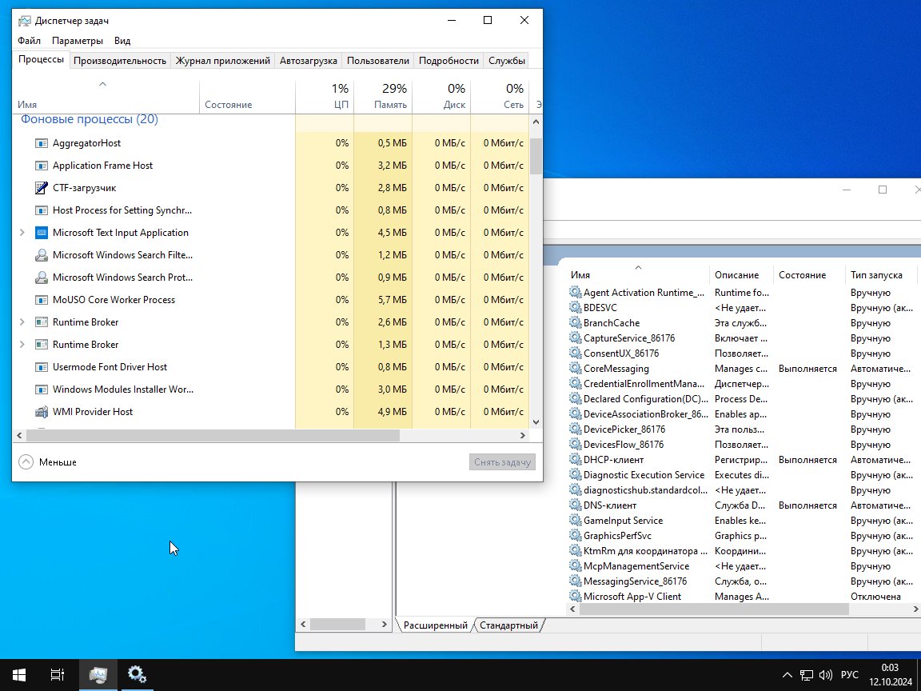Open the clock showing 0:03 12.10.2024
The height and width of the screenshot is (691, 921).
[890, 675]
